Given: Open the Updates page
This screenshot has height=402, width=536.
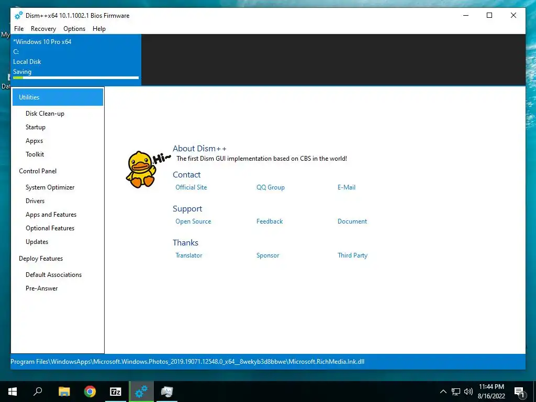Looking at the screenshot, I should click(37, 242).
